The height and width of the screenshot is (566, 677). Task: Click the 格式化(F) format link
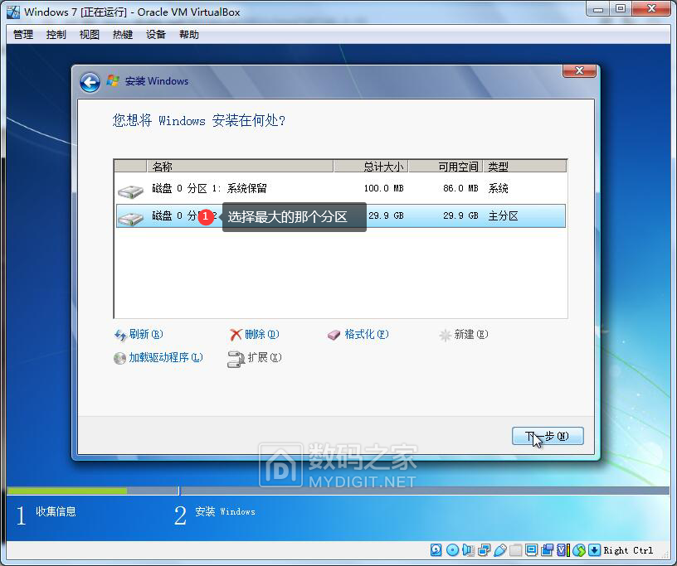coord(358,334)
